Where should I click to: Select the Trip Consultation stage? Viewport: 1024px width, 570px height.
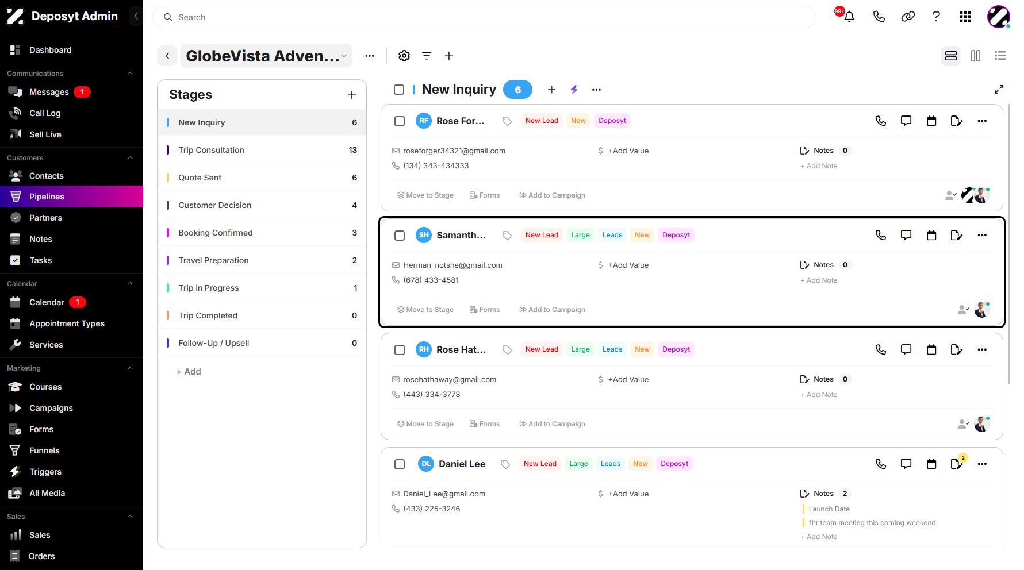pos(262,150)
